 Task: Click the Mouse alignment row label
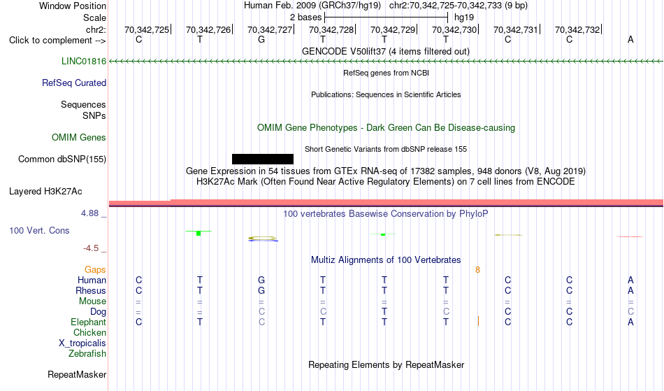[92, 301]
